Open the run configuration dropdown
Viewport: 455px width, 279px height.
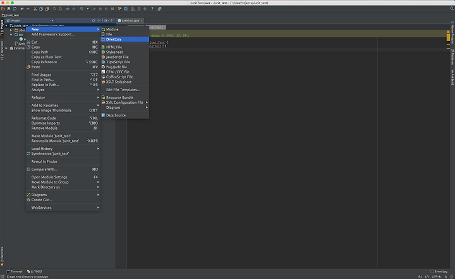88,9
